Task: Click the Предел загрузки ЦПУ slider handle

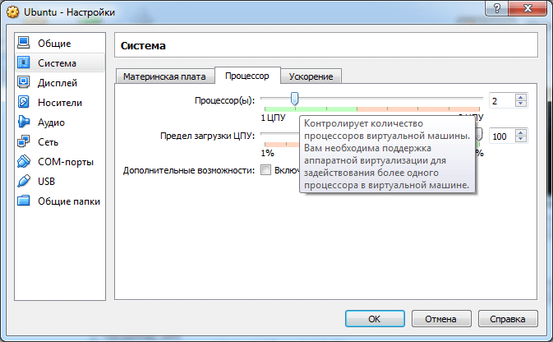Action: (478, 135)
